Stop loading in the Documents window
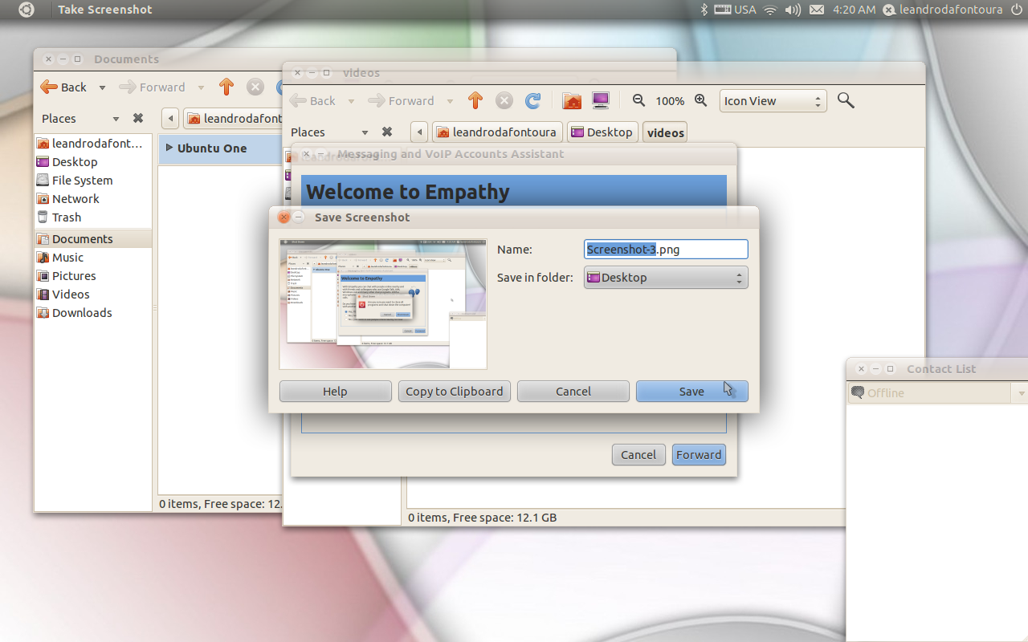The width and height of the screenshot is (1028, 642). coord(255,87)
